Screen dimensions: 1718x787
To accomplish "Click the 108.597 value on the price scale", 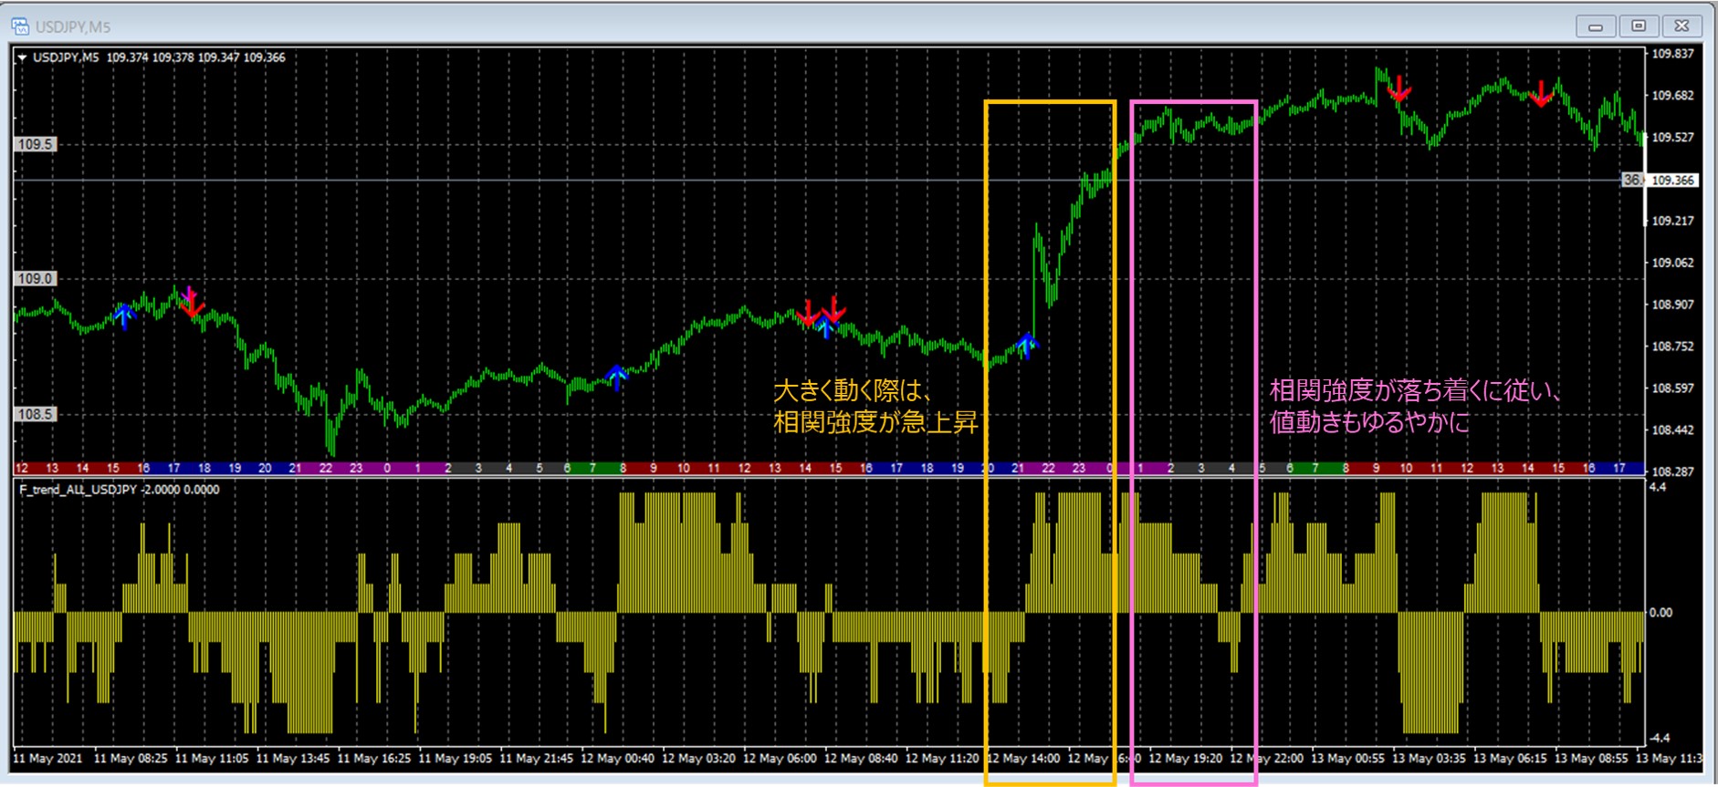I will 1672,388.
